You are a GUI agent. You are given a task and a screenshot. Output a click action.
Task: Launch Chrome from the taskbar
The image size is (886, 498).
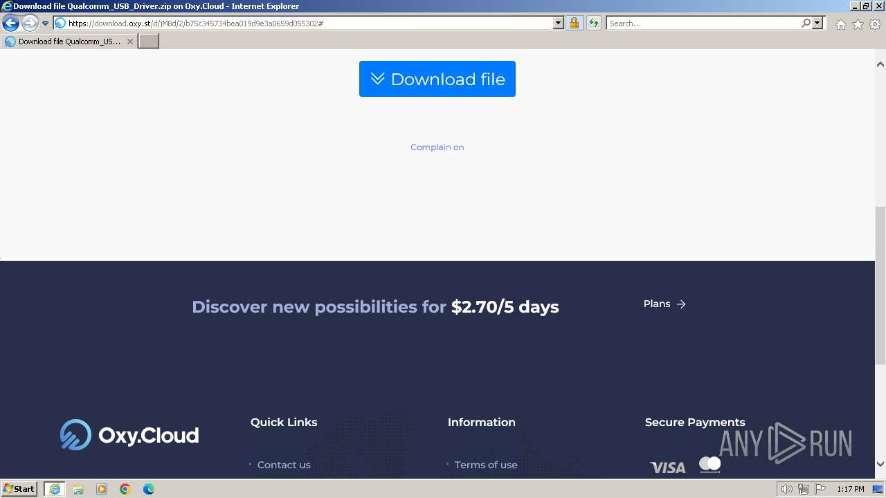point(125,489)
